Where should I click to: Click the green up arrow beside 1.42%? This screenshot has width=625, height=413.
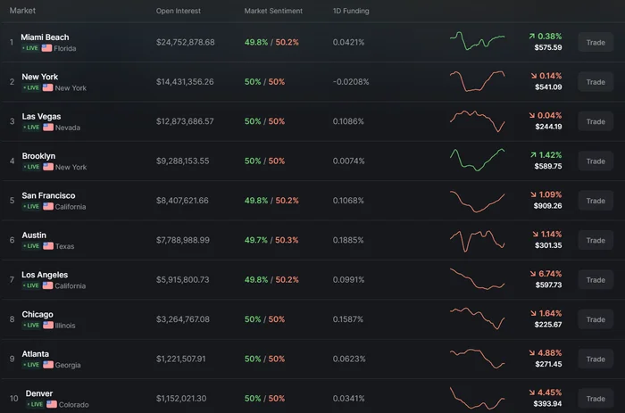click(x=533, y=155)
